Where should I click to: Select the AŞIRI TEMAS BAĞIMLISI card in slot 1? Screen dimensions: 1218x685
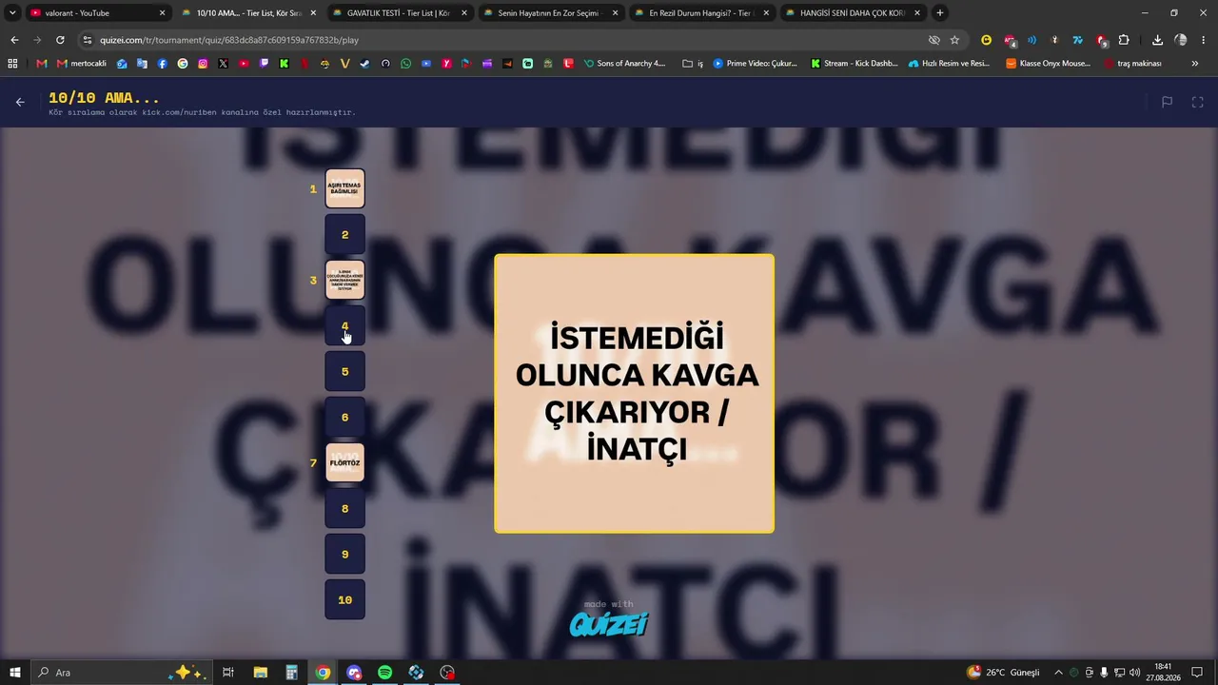click(344, 188)
